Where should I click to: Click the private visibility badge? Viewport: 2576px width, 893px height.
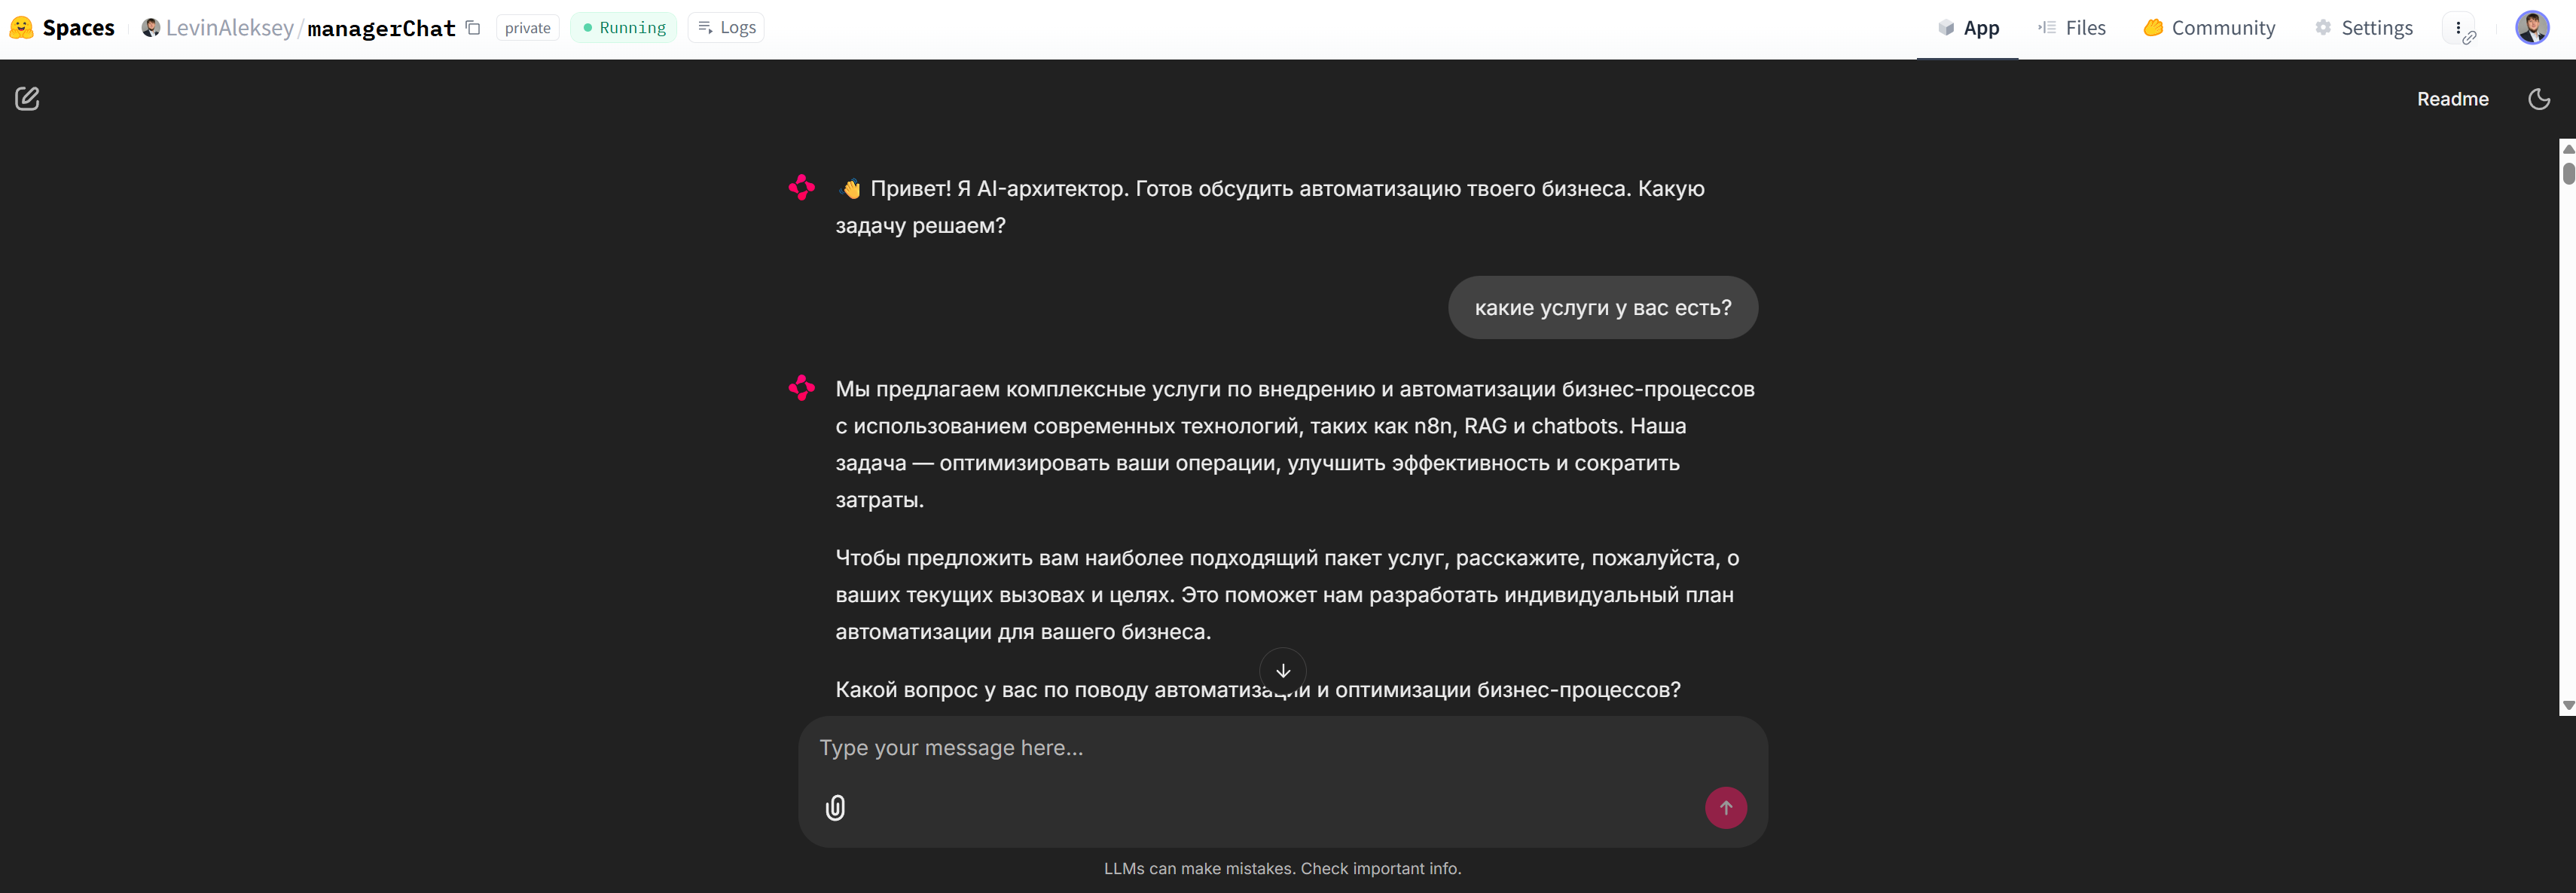click(527, 27)
